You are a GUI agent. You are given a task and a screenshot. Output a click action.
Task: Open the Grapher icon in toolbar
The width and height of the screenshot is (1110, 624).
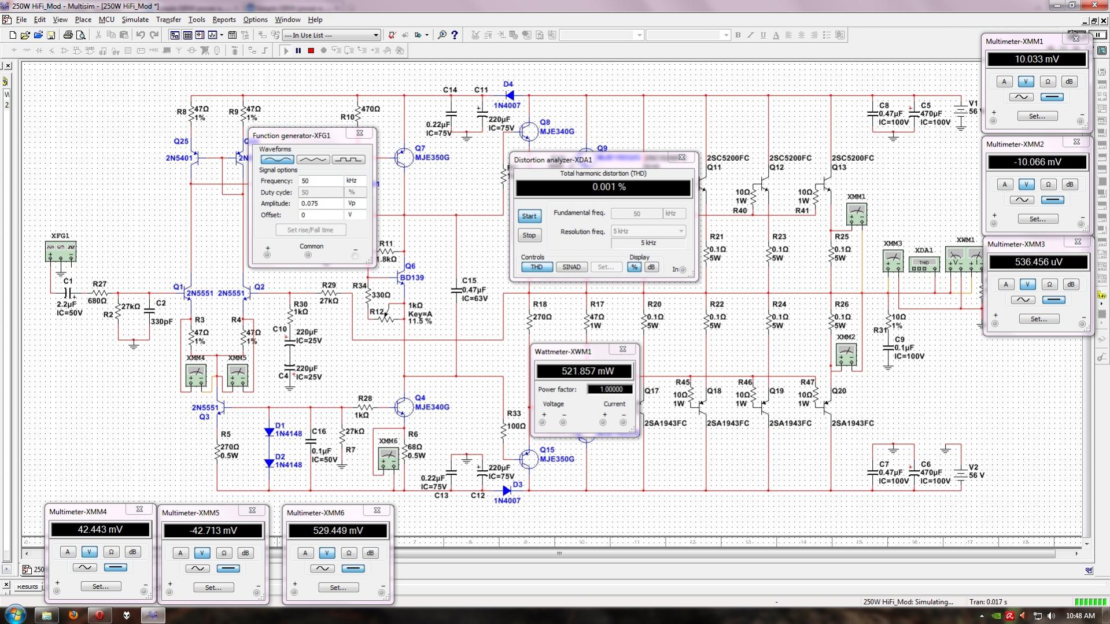[x=212, y=35]
